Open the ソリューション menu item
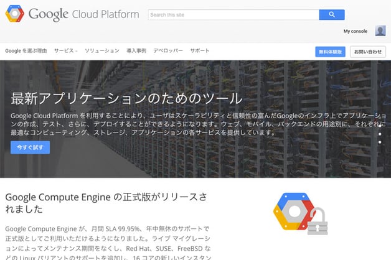This screenshot has height=260, width=391. pyautogui.click(x=102, y=51)
